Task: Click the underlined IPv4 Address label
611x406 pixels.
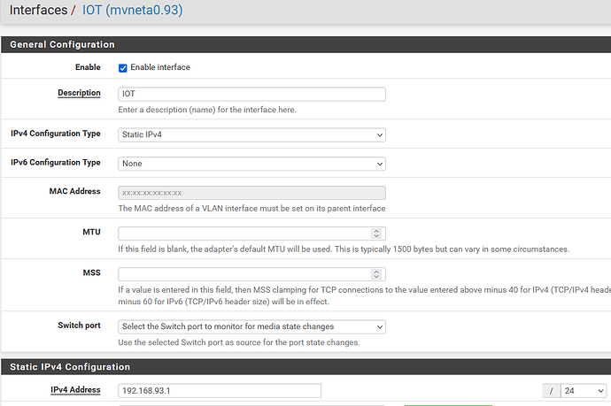Action: [x=75, y=390]
